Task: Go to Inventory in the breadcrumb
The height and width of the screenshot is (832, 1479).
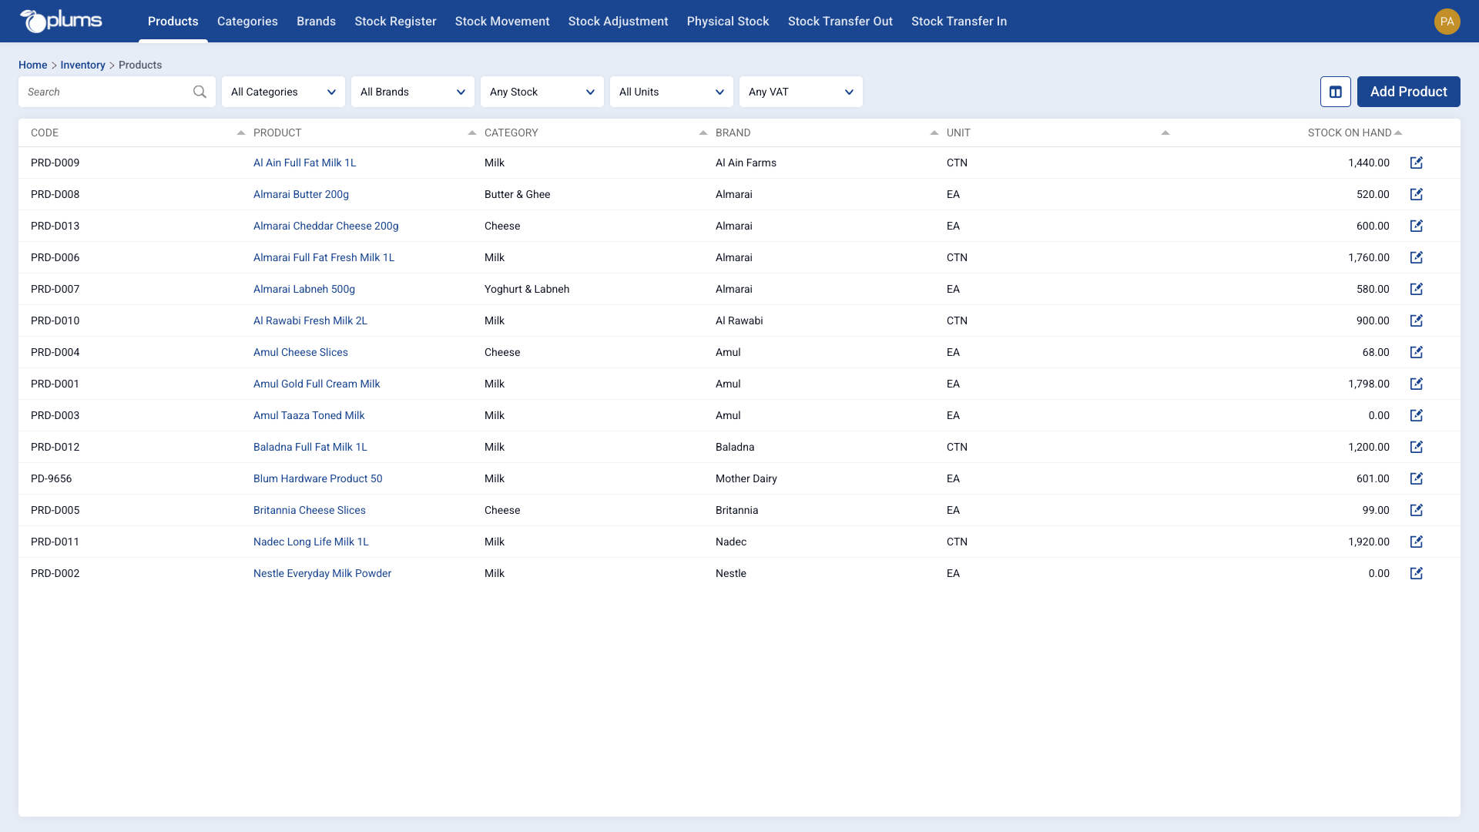Action: click(x=82, y=65)
